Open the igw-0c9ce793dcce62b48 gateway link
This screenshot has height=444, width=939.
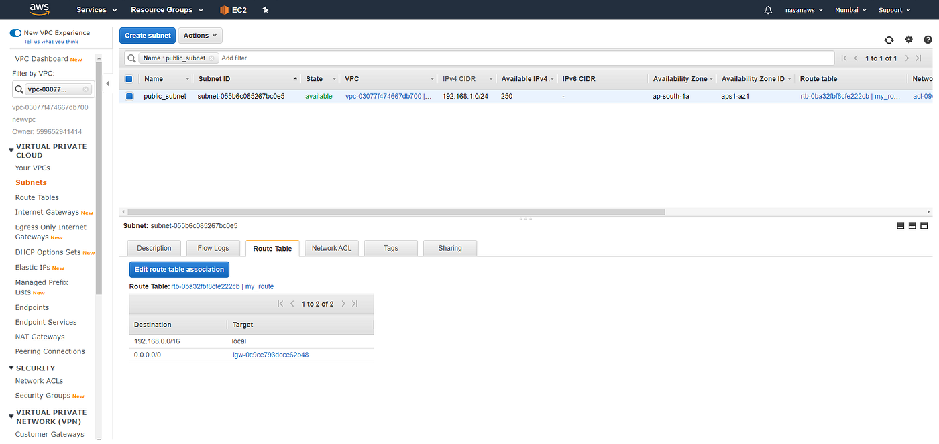click(x=270, y=354)
